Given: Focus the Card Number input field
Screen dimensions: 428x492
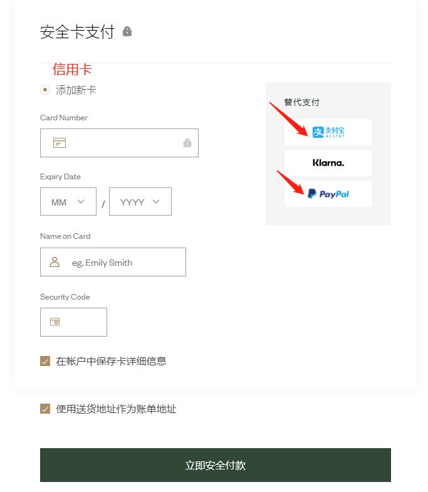Looking at the screenshot, I should point(119,143).
